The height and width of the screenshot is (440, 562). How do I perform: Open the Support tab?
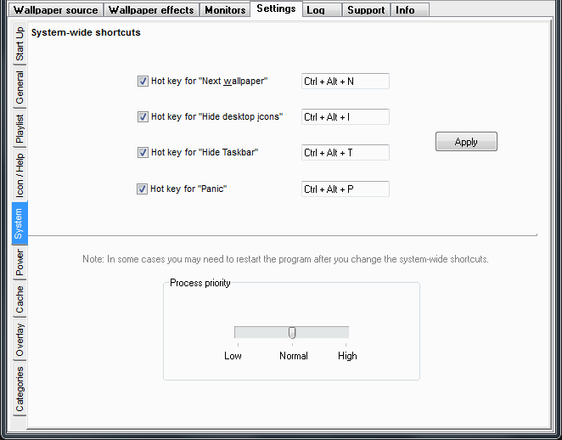click(x=366, y=10)
